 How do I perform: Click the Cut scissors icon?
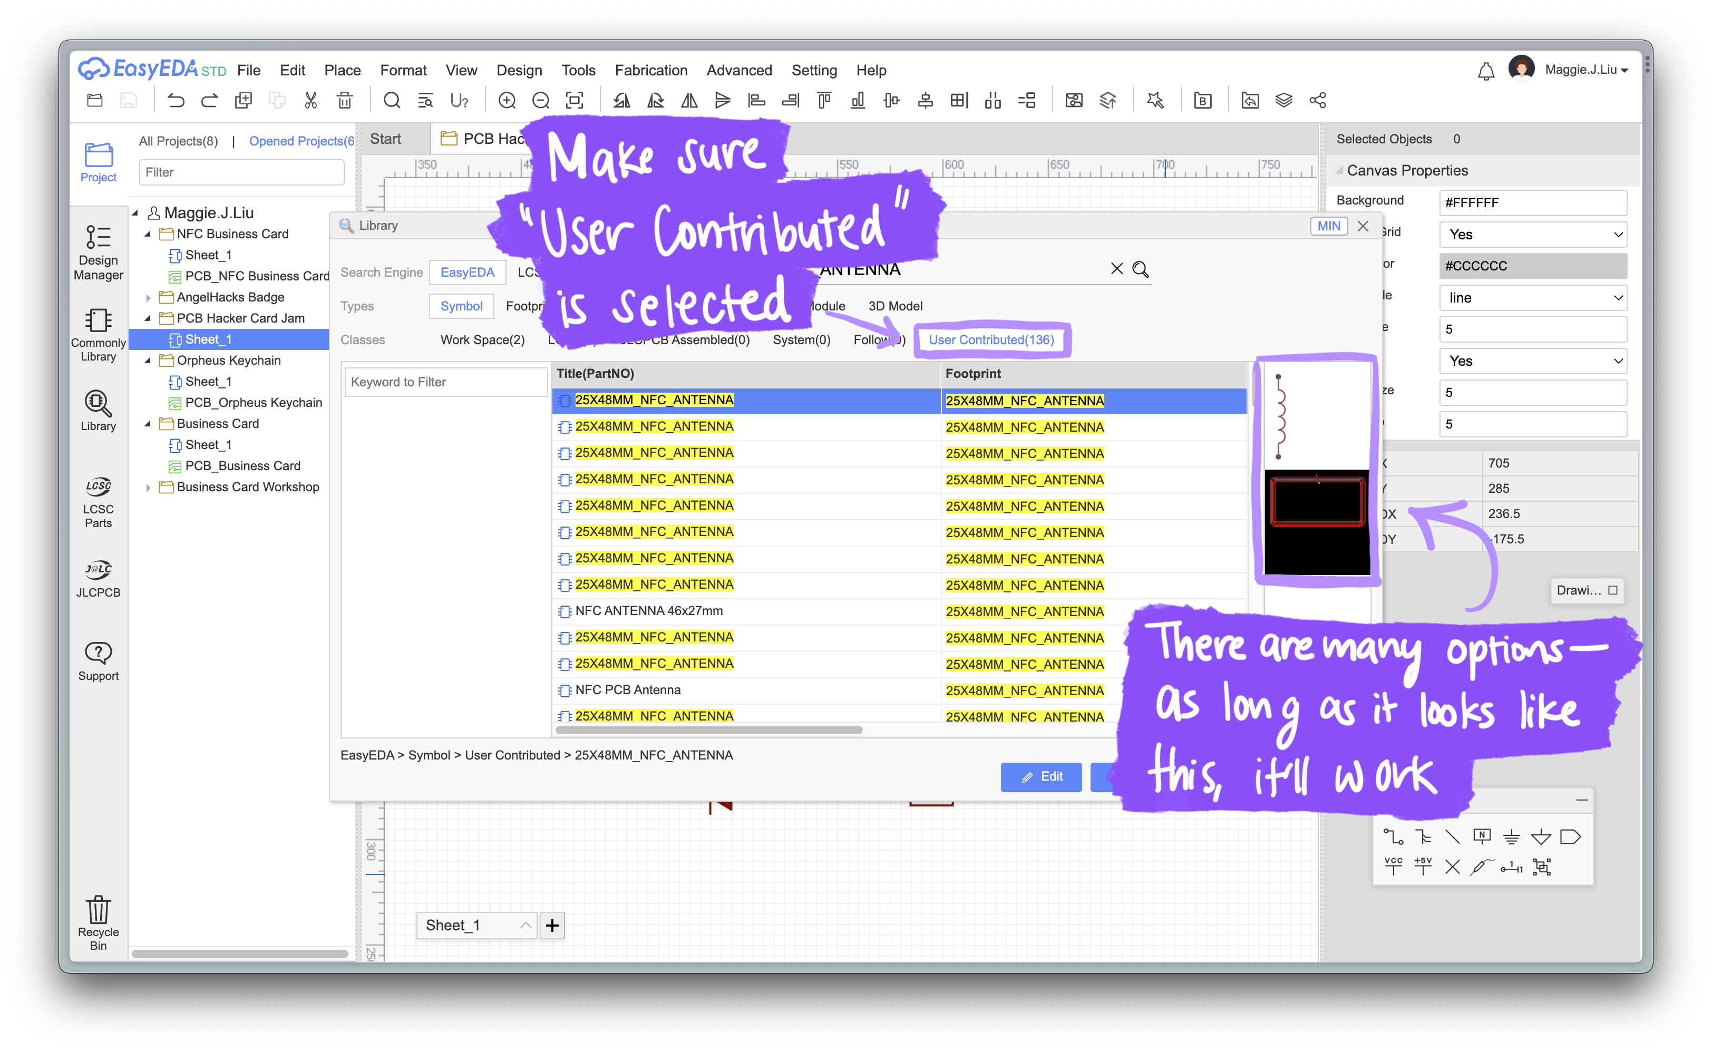(310, 100)
